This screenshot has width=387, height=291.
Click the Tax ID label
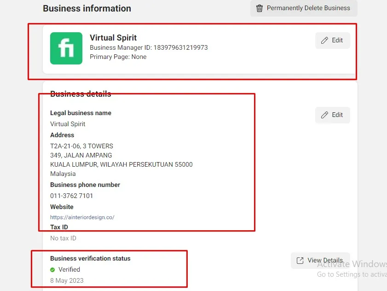point(59,227)
